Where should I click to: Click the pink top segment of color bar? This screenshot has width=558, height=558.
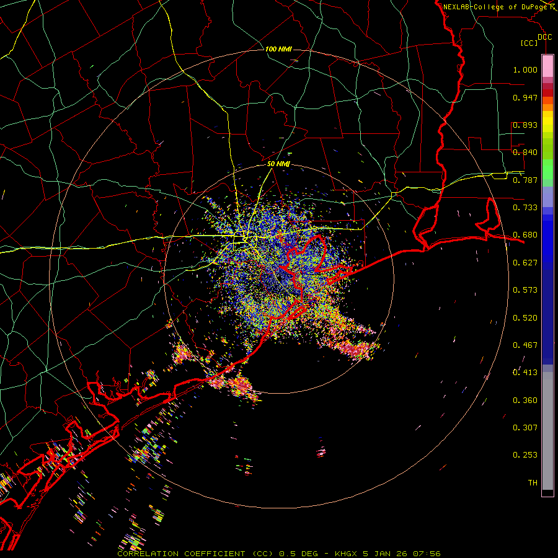pos(547,66)
